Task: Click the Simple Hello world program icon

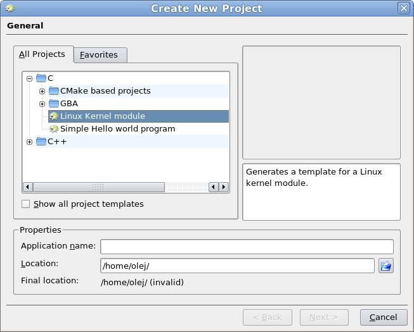Action: point(54,129)
